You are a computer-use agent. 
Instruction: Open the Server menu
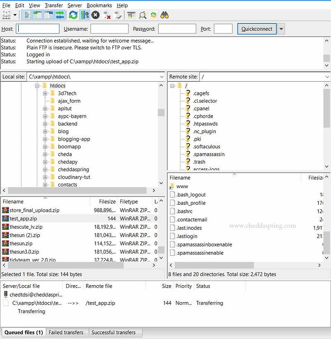pyautogui.click(x=75, y=5)
